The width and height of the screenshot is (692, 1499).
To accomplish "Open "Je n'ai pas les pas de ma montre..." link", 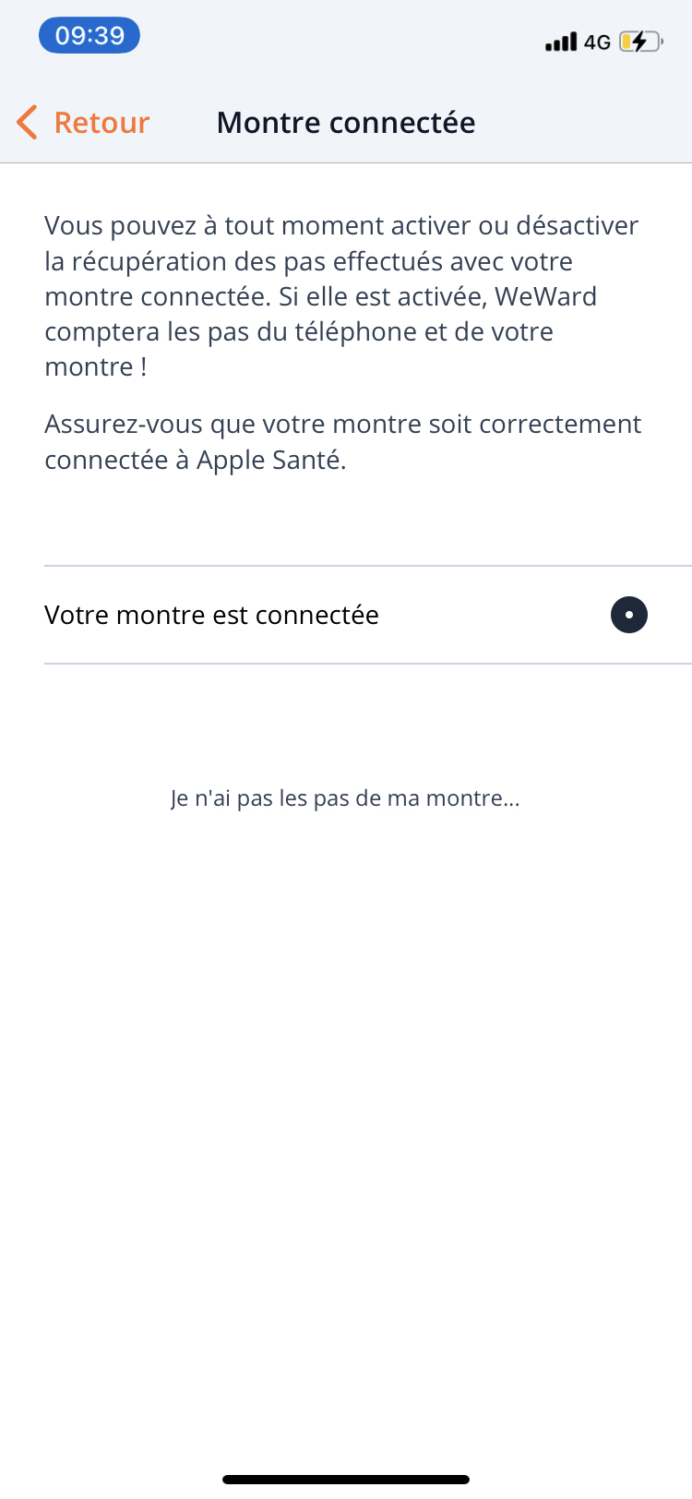I will [x=345, y=798].
